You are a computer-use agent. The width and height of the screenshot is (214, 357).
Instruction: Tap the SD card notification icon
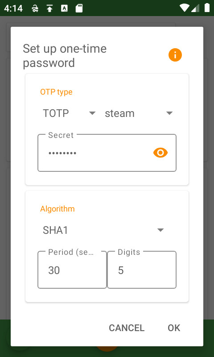[79, 8]
